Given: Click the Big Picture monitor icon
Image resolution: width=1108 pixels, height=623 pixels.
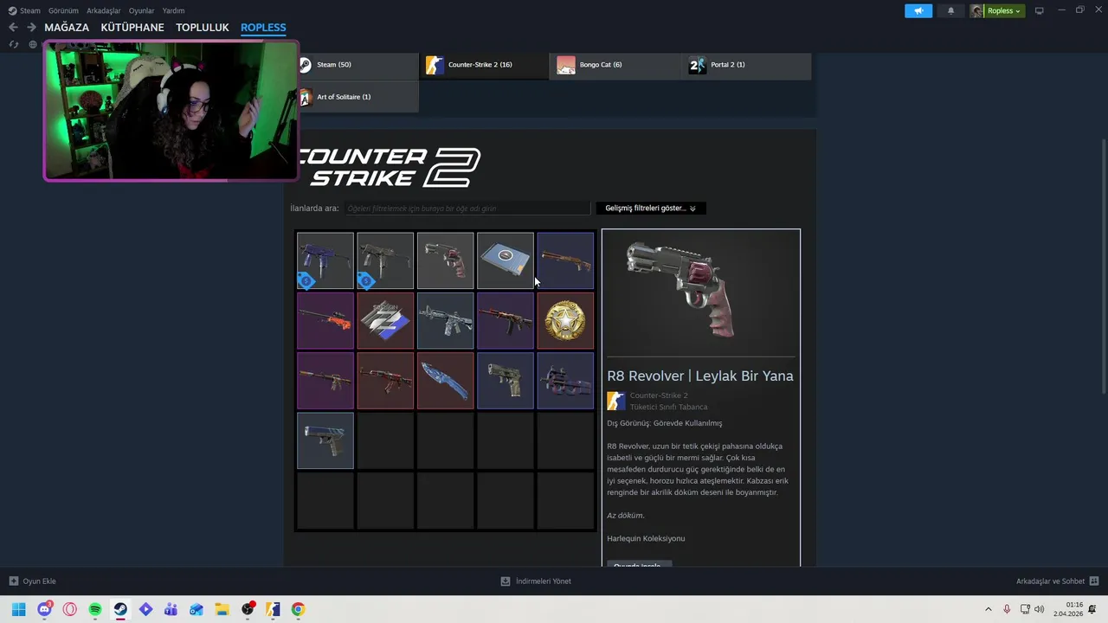Looking at the screenshot, I should [x=1040, y=10].
